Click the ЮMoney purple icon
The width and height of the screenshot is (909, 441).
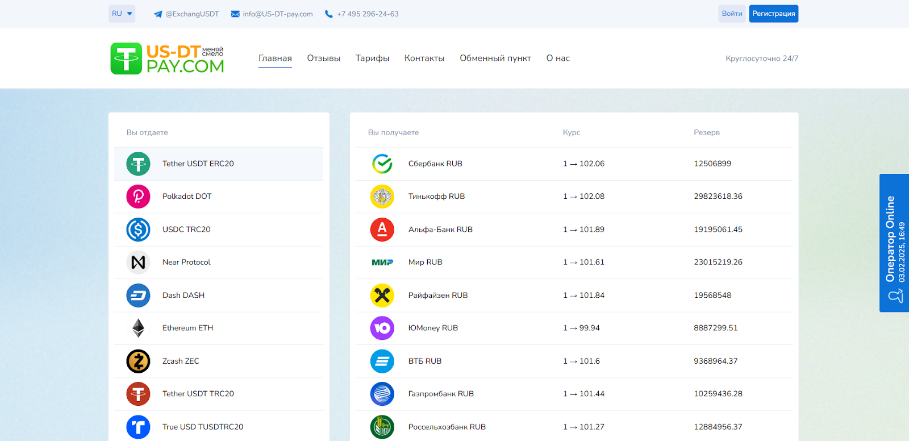382,328
